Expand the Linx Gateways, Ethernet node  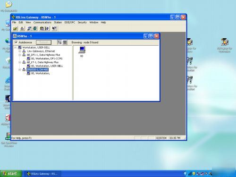[20, 51]
